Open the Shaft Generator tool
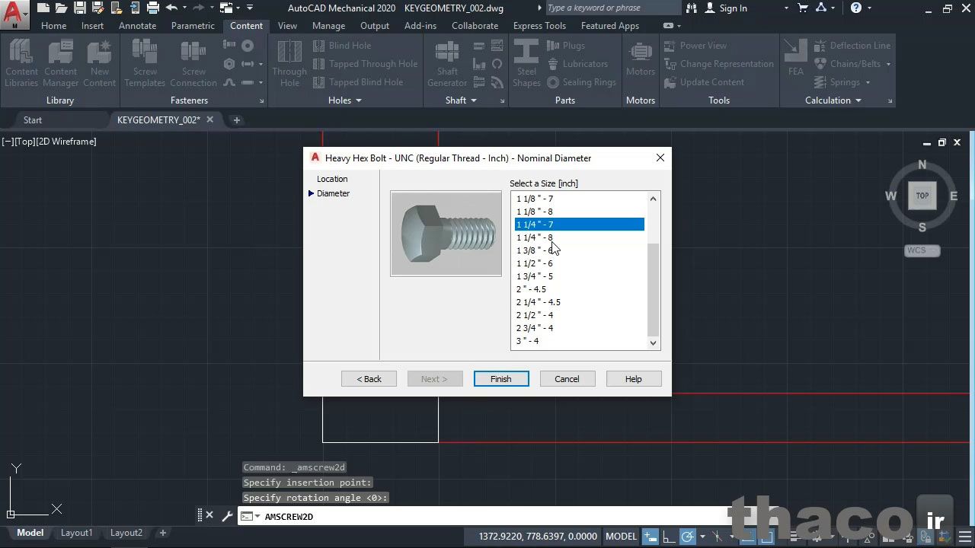 click(447, 64)
